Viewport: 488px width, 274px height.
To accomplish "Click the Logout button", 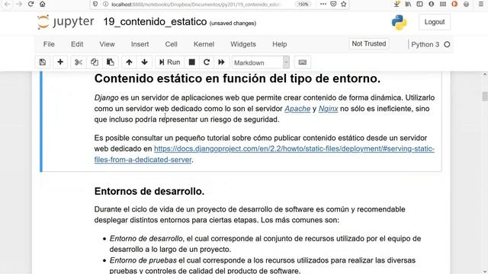I will pyautogui.click(x=435, y=22).
